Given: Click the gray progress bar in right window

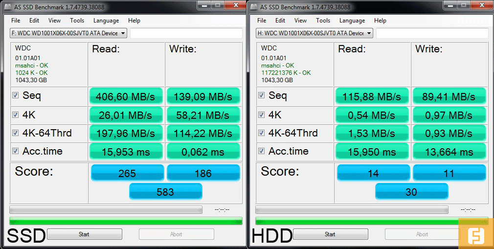Looking at the screenshot, I should click(352, 209).
